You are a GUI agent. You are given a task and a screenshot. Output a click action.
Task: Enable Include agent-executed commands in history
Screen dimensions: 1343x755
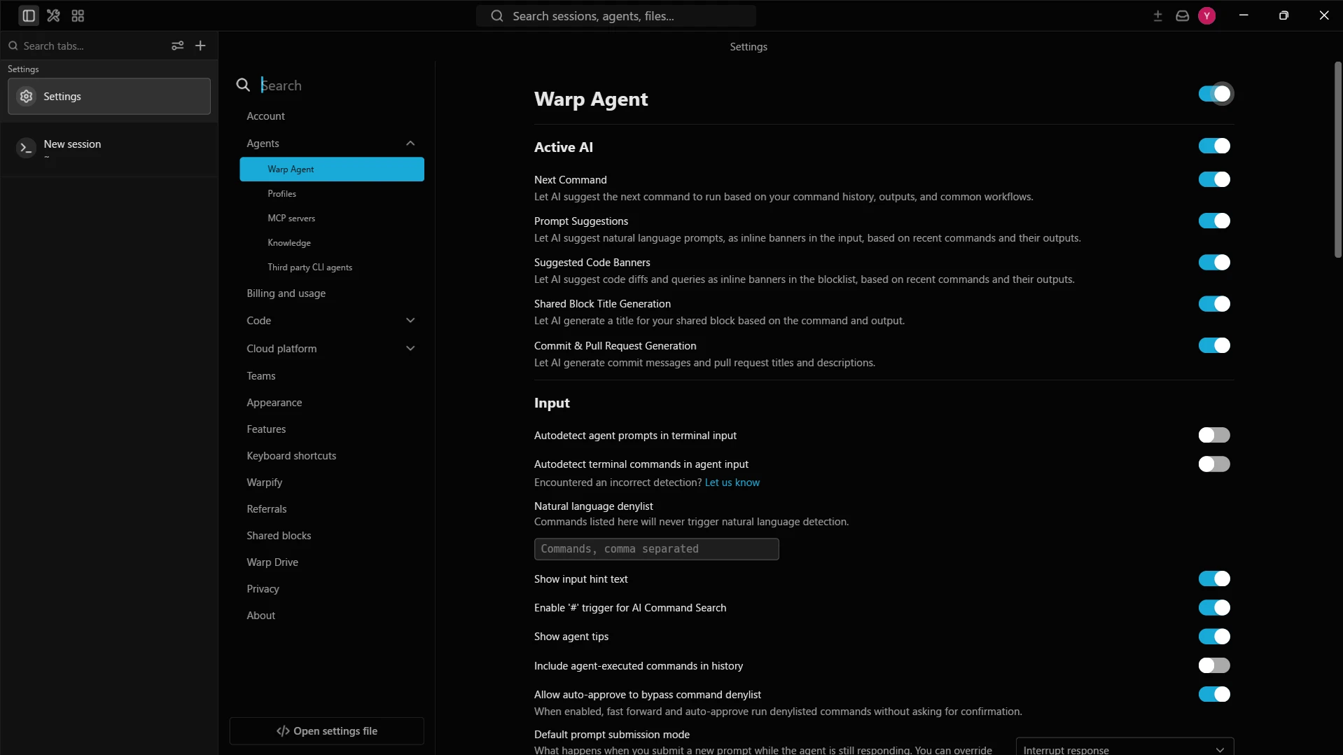[1214, 665]
